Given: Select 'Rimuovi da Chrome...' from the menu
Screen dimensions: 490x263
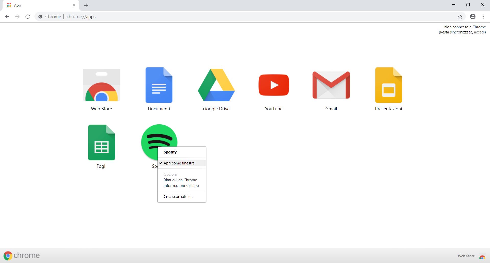Looking at the screenshot, I should pyautogui.click(x=181, y=180).
